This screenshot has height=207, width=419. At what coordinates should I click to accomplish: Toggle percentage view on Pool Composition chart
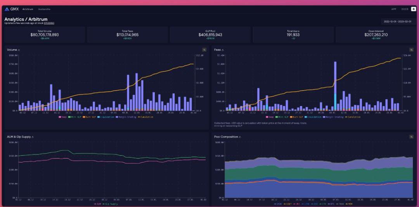(411, 137)
